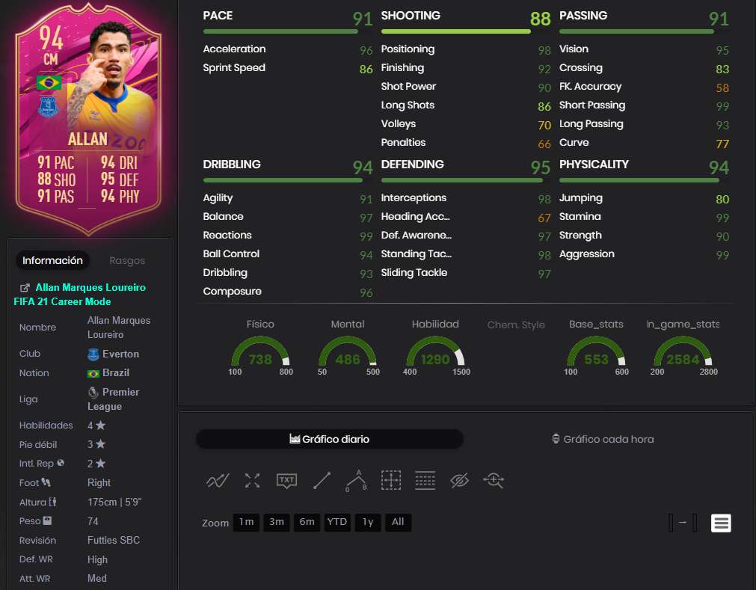Click the horizontal lines chart tool icon
756x590 pixels.
click(x=425, y=481)
